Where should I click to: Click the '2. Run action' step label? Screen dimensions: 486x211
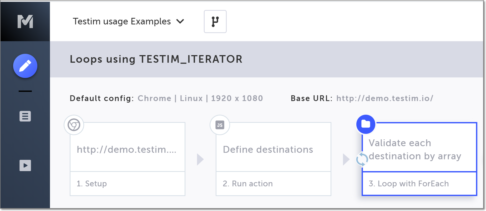coord(248,183)
